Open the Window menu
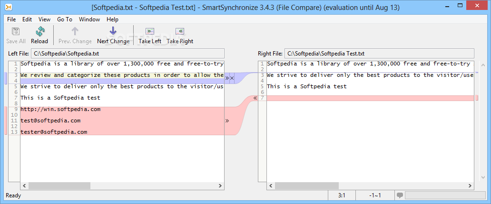 (x=89, y=19)
